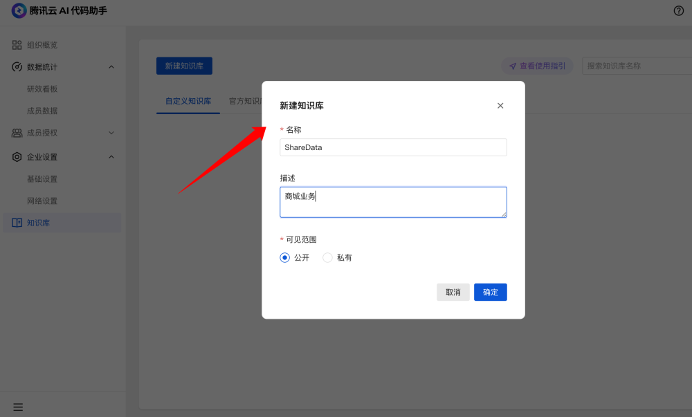Viewport: 692px width, 417px height.
Task: Cancel the dialog with 取消
Action: [x=453, y=292]
